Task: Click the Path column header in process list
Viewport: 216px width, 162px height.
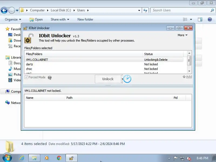Action: [119, 98]
